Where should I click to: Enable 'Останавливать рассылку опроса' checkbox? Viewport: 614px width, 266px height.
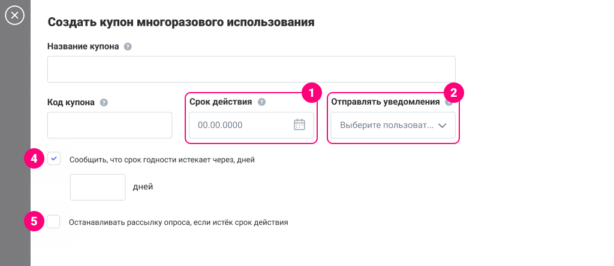pos(54,222)
